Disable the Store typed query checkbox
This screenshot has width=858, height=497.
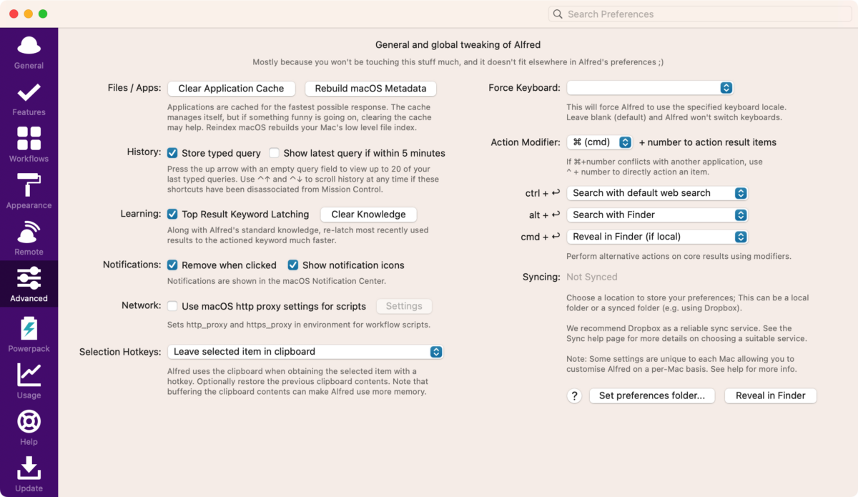point(172,153)
